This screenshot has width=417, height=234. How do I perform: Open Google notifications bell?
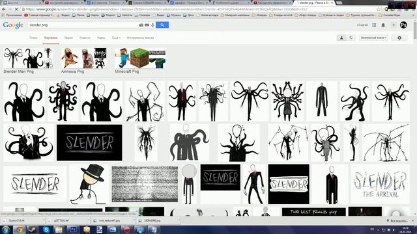(x=383, y=25)
